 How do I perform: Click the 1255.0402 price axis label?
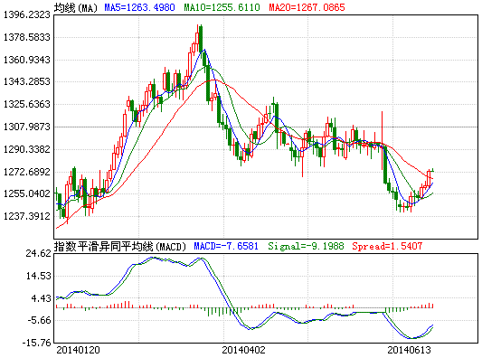tap(27, 193)
